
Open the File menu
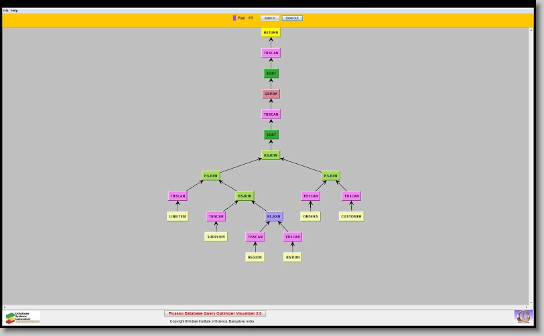click(x=6, y=11)
